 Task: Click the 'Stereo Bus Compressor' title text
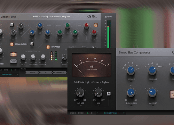(134, 52)
